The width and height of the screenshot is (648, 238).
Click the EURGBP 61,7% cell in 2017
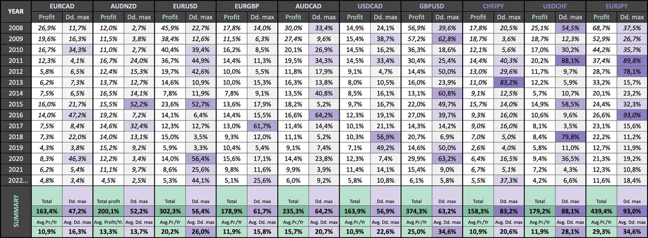point(262,126)
